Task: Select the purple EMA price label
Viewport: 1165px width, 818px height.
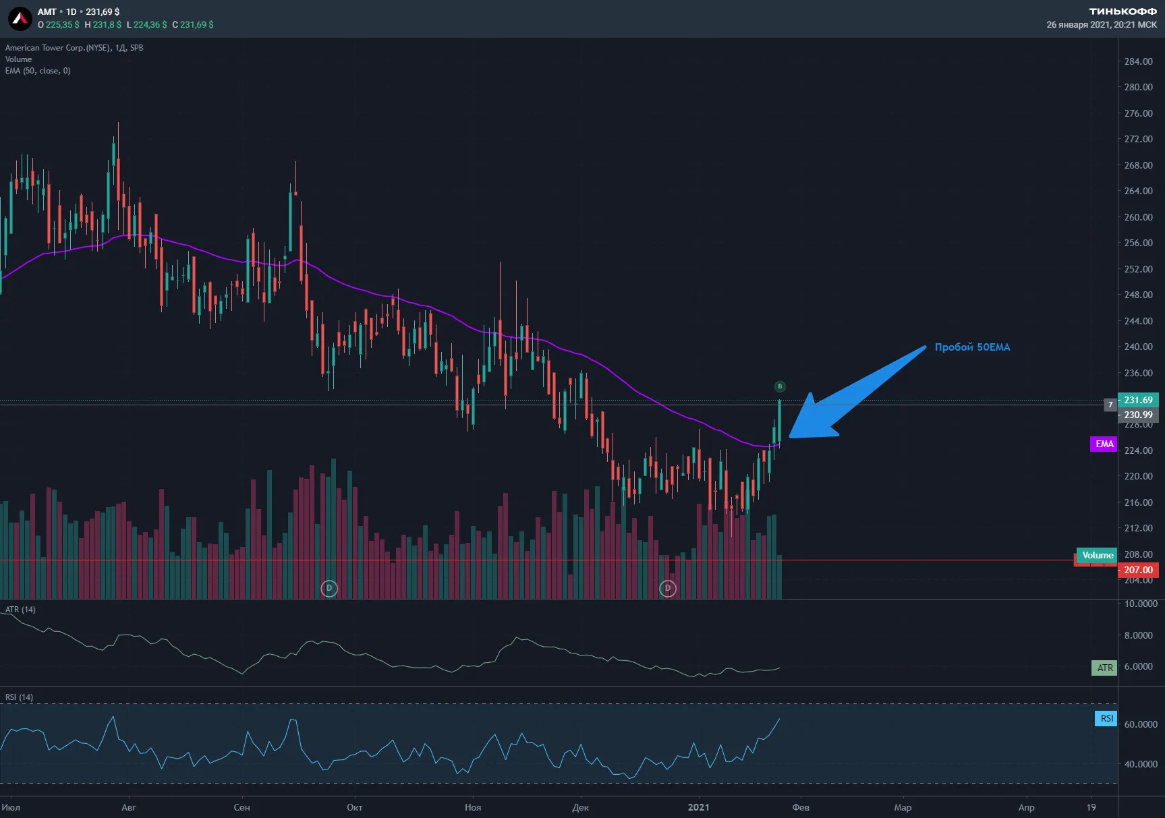Action: (x=1104, y=444)
